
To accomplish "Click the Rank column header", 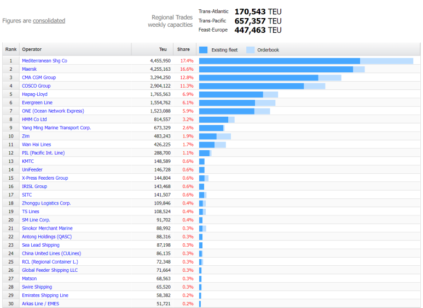I will coord(11,49).
